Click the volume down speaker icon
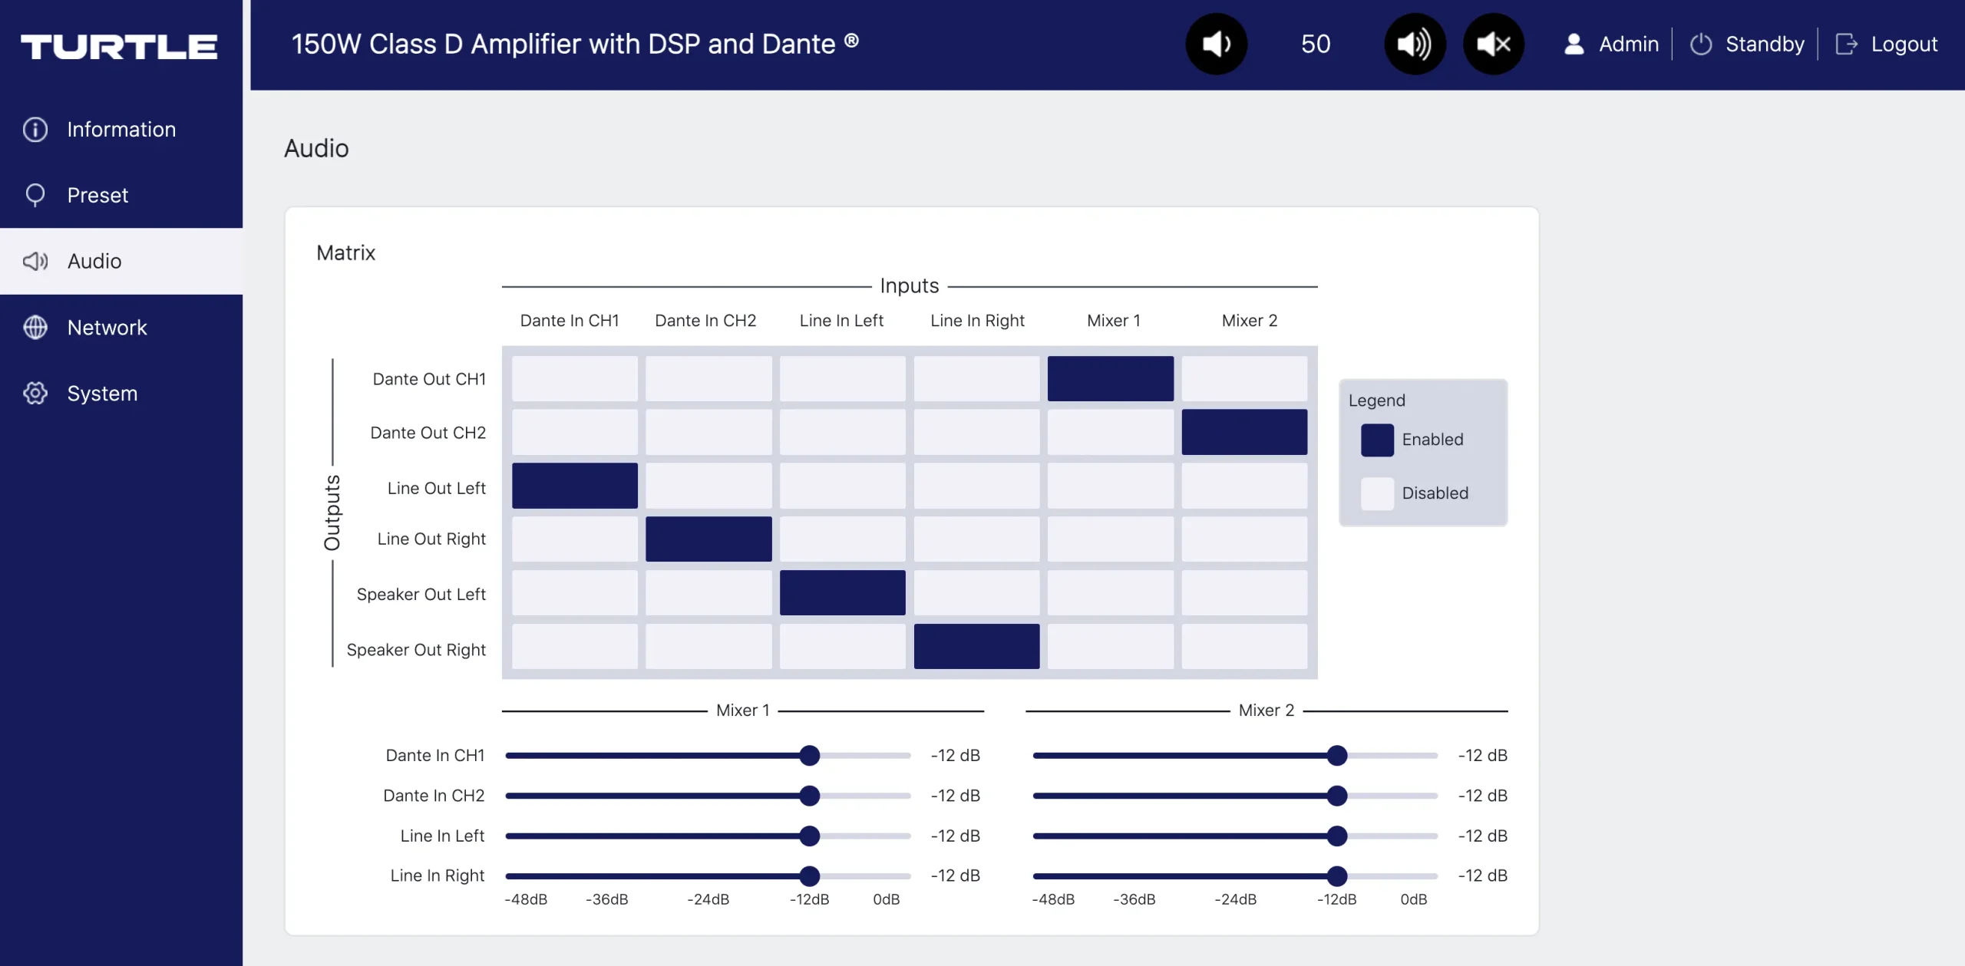Viewport: 1965px width, 966px height. pyautogui.click(x=1216, y=45)
